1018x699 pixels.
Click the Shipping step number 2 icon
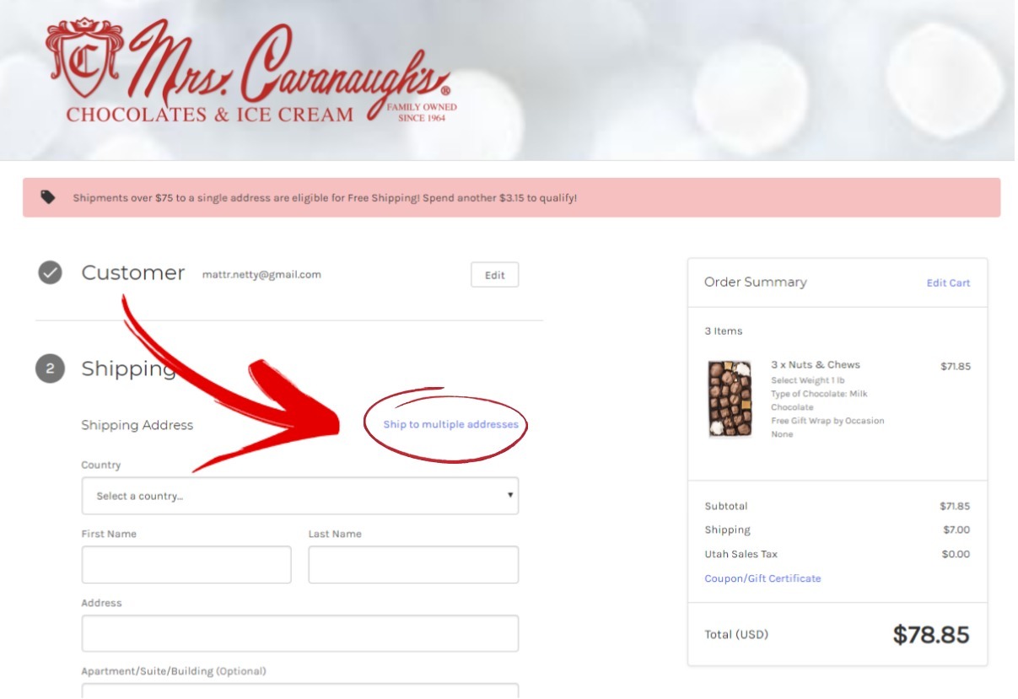(x=51, y=369)
